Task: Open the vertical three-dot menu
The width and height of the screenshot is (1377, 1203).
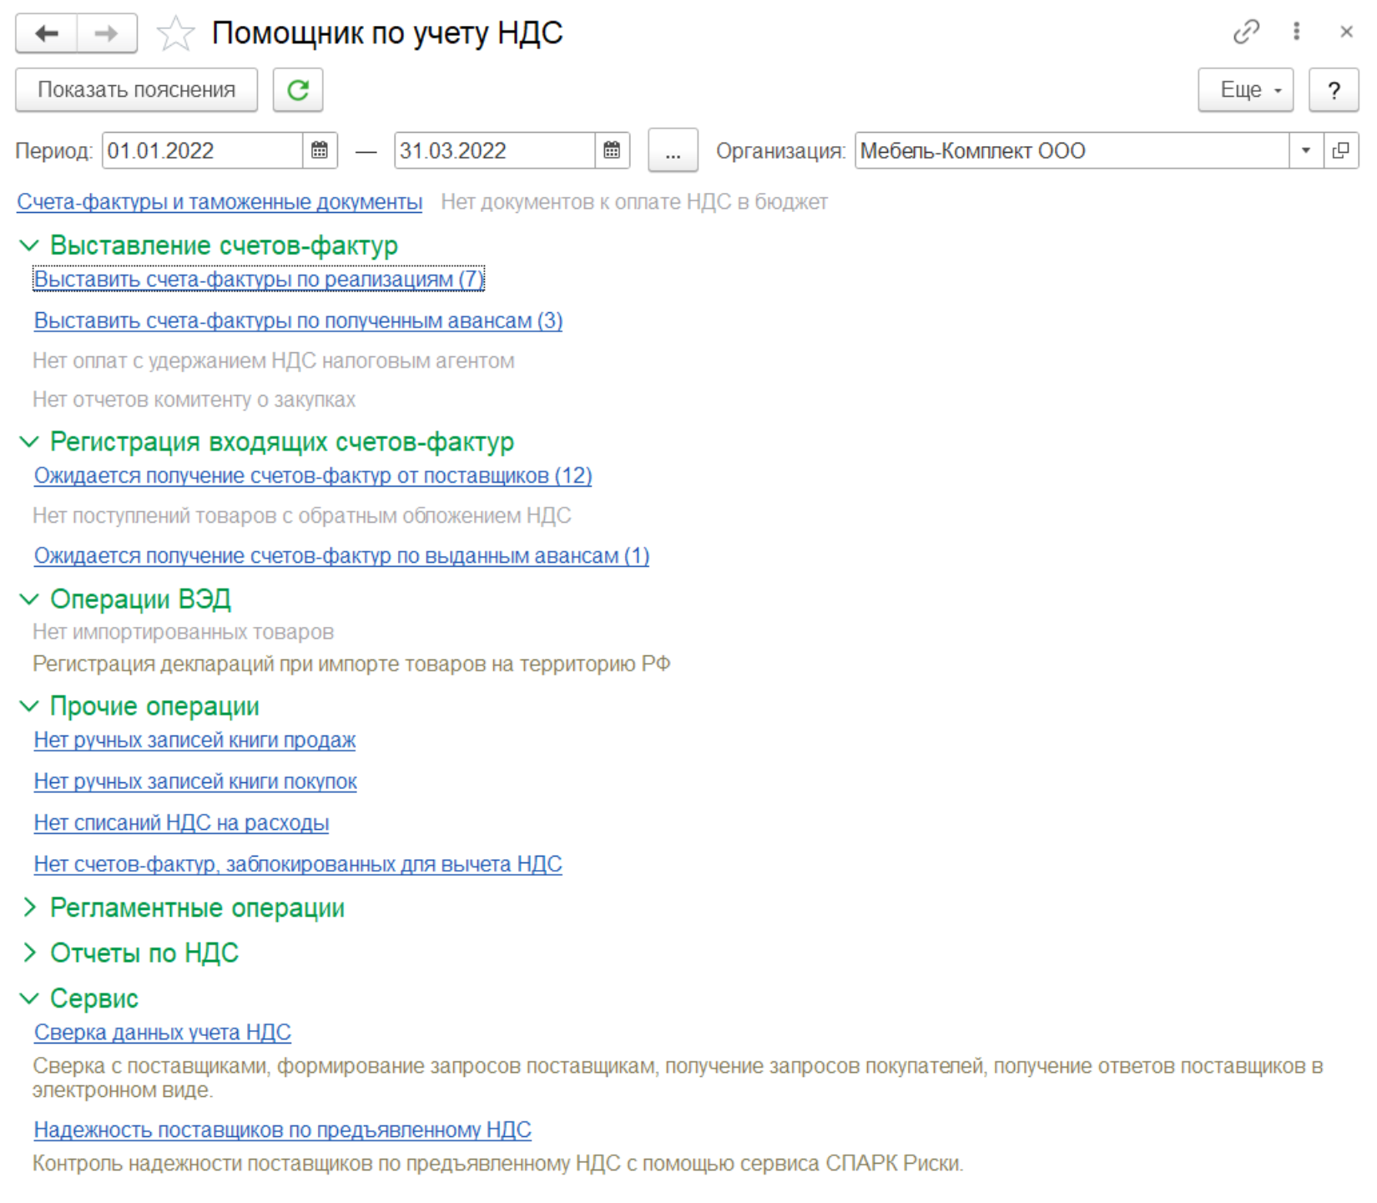Action: pos(1296,33)
